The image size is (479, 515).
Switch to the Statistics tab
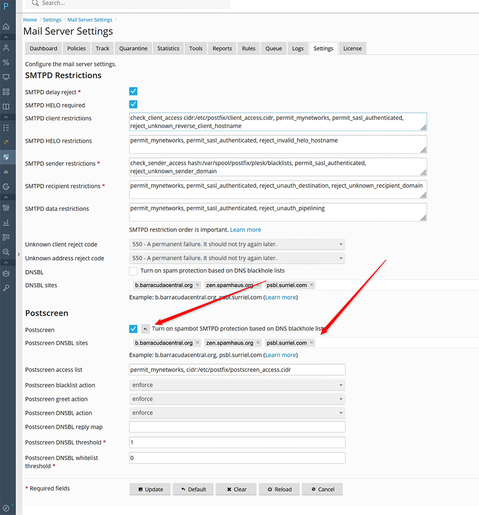tap(168, 48)
